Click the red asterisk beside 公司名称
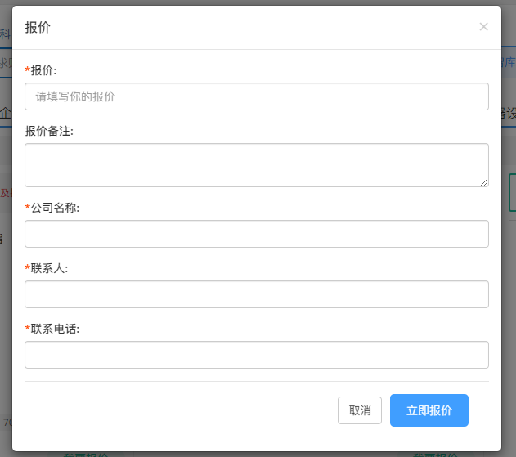The height and width of the screenshot is (457, 516). coord(28,208)
